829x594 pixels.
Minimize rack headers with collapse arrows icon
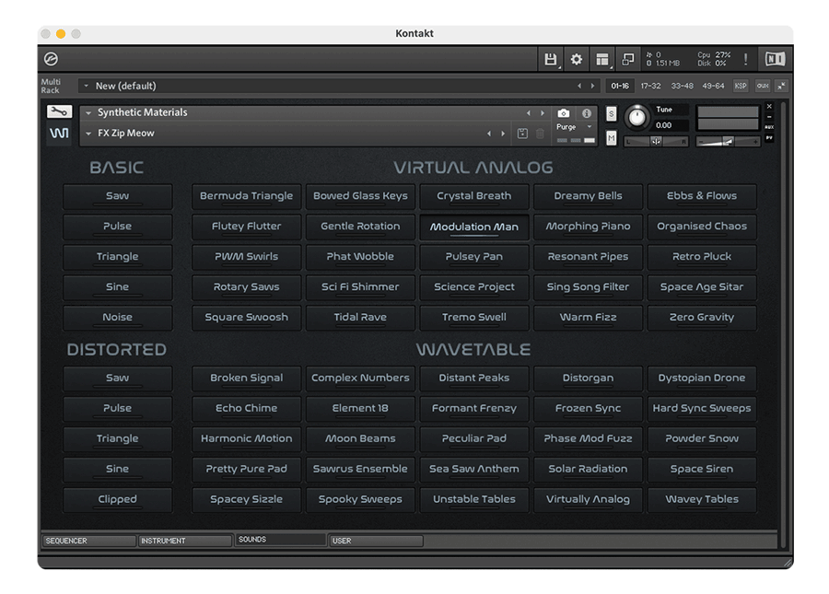[781, 86]
